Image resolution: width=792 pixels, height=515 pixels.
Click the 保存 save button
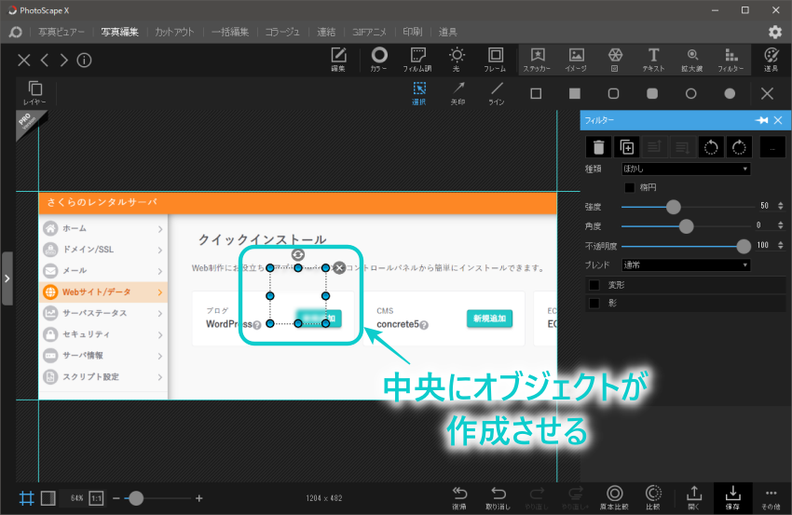[733, 498]
